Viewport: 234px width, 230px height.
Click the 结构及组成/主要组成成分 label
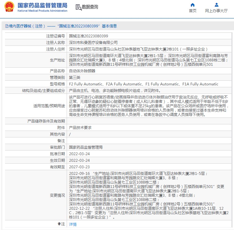click(43, 91)
